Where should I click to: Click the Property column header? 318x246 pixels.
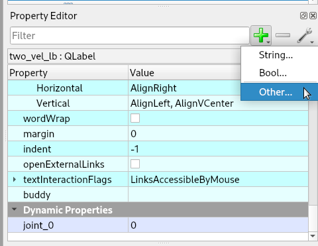point(68,73)
